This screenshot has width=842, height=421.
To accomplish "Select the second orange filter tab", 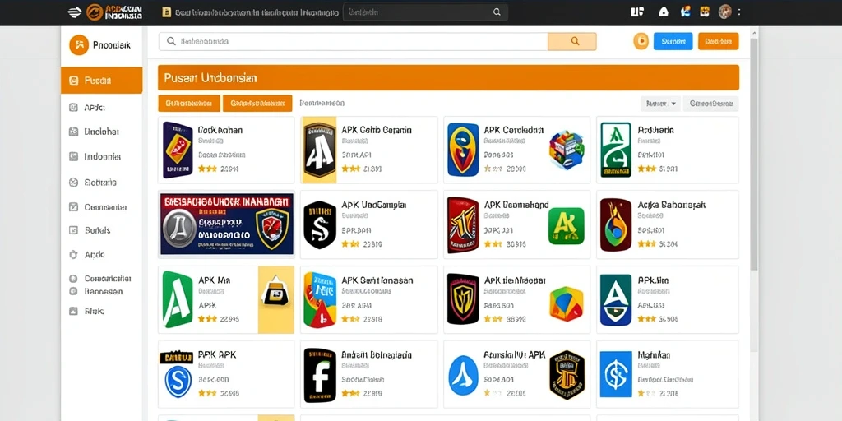I will pos(257,103).
